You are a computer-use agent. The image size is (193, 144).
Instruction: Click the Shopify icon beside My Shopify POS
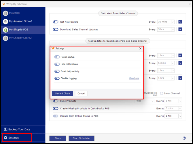tap(5, 30)
